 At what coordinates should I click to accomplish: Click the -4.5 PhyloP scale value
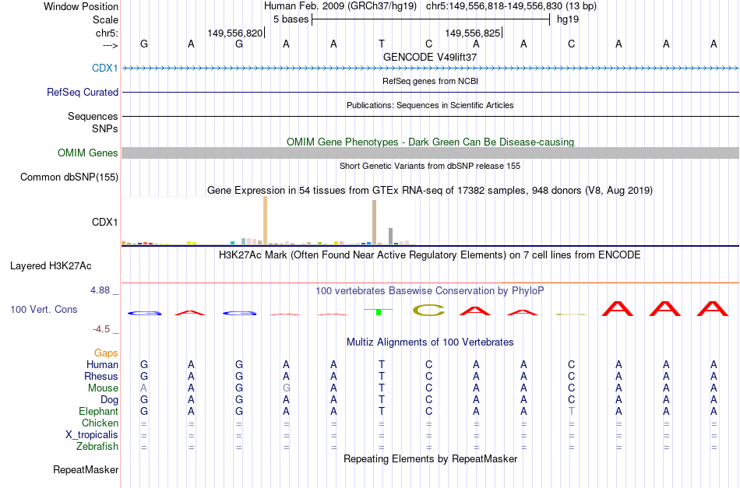point(101,329)
